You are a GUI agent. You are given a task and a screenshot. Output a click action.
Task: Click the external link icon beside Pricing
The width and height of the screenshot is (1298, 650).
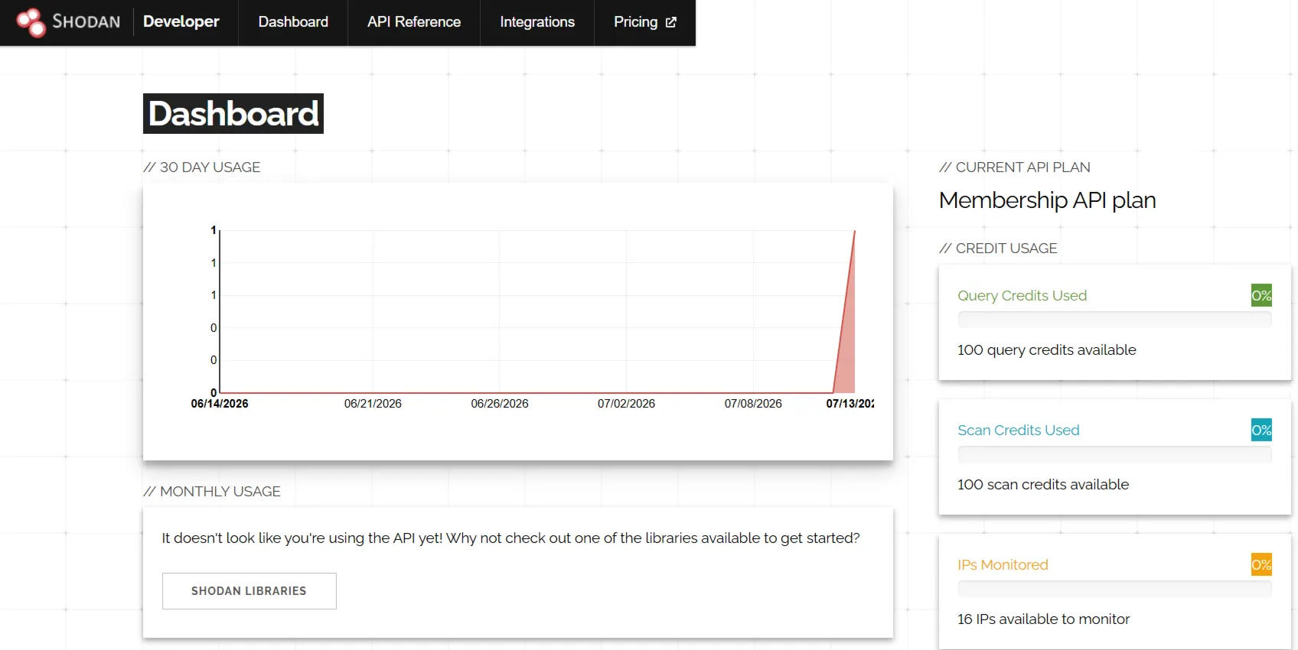671,22
